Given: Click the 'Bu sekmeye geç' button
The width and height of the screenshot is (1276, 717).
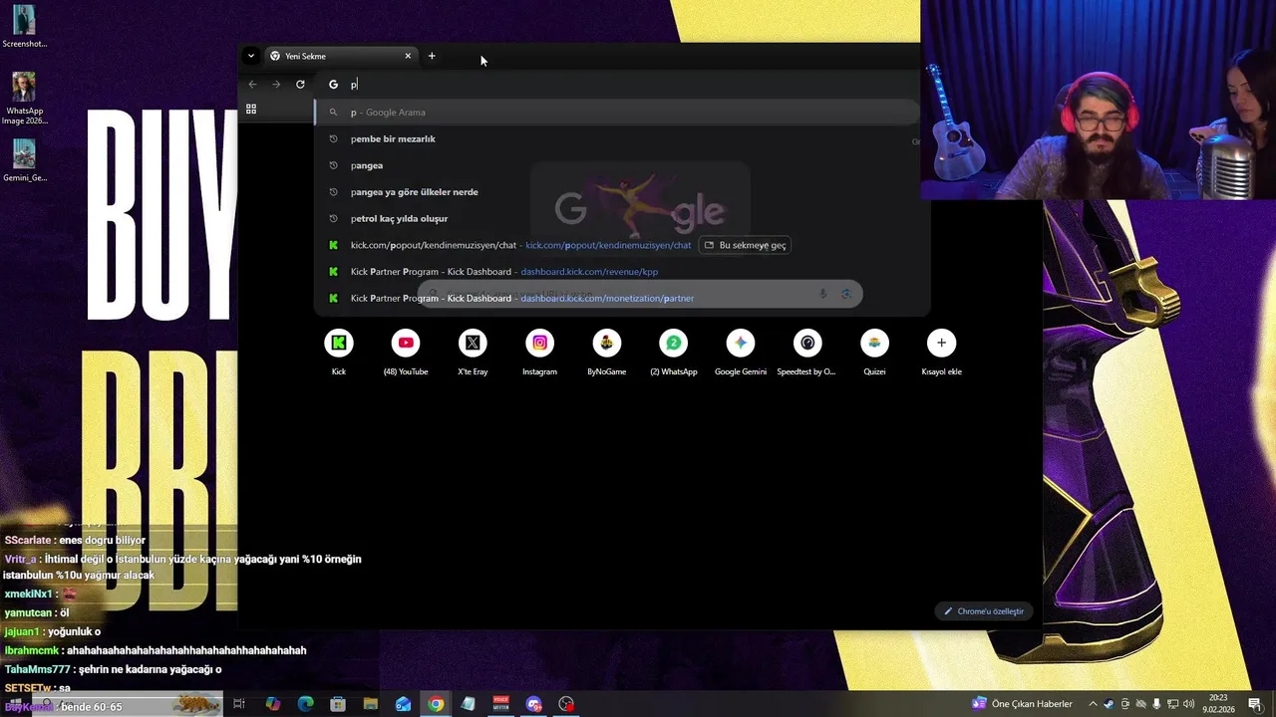Looking at the screenshot, I should [x=745, y=245].
